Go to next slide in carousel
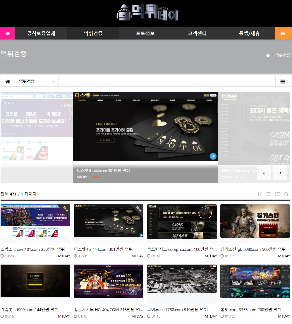Image resolution: width=292 pixels, height=324 pixels. pyautogui.click(x=280, y=173)
